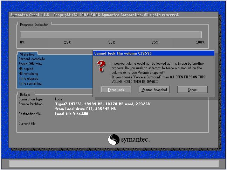Click the 25% progress marker

[68, 42]
